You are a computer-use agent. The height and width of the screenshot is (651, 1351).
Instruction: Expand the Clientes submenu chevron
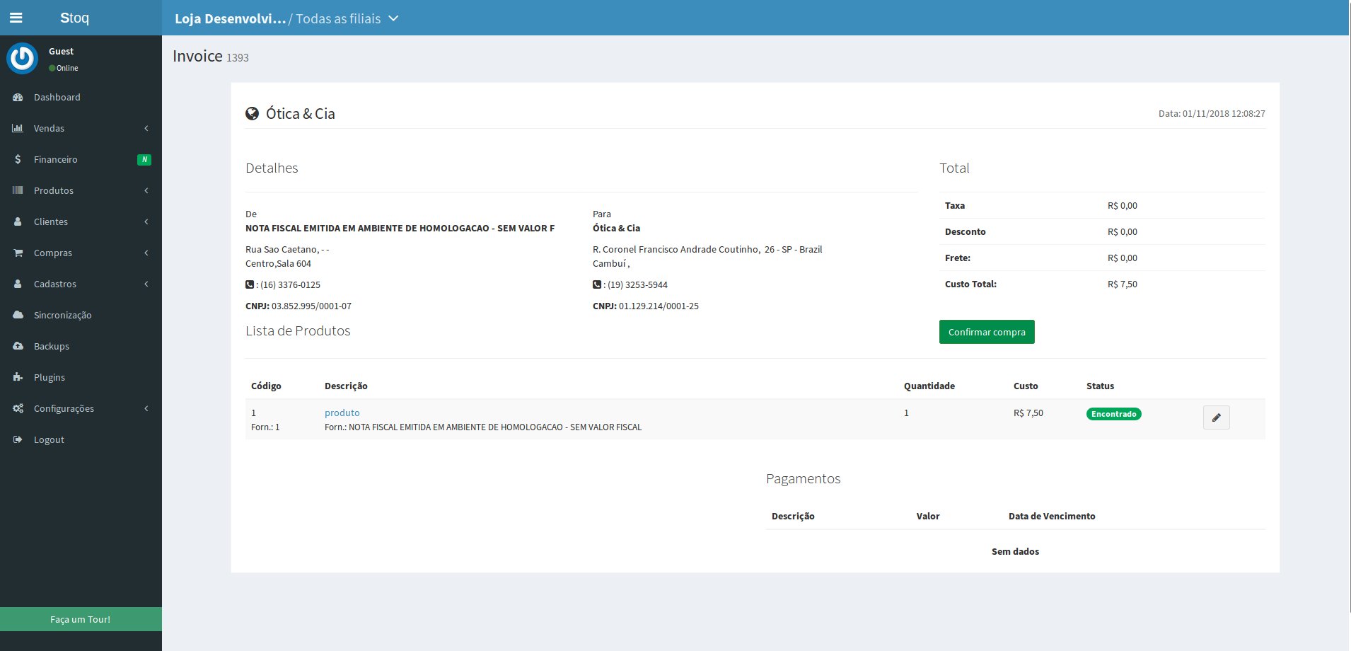(x=146, y=221)
